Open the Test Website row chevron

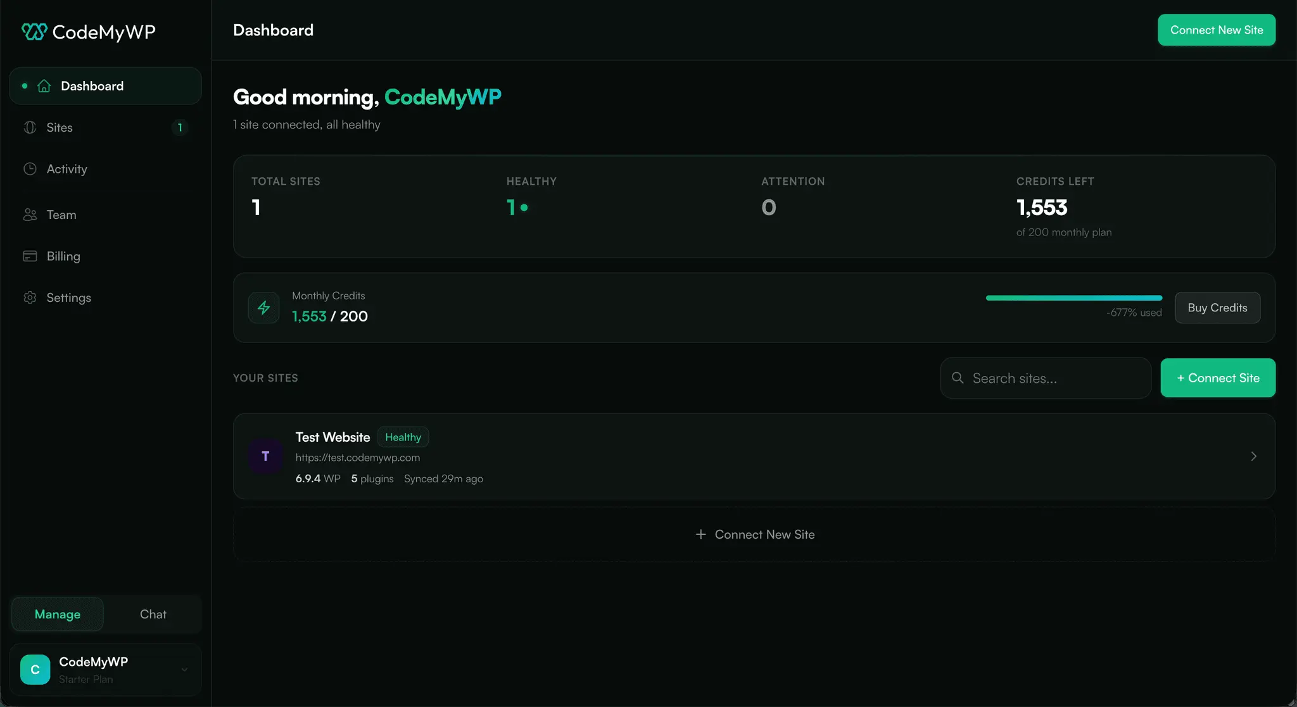pyautogui.click(x=1253, y=456)
